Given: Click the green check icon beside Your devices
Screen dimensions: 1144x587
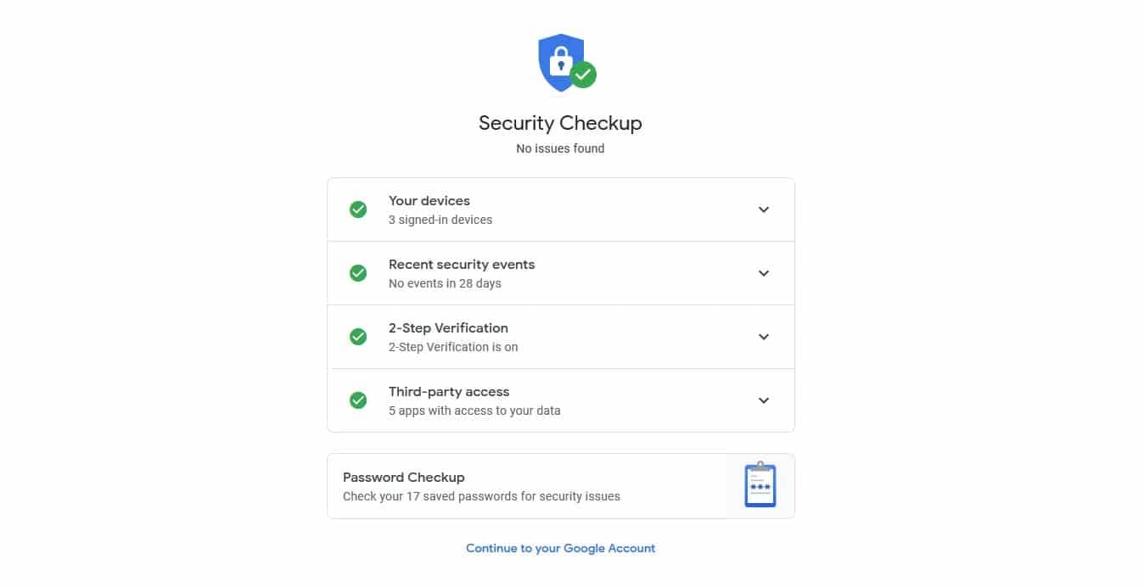Looking at the screenshot, I should 358,210.
